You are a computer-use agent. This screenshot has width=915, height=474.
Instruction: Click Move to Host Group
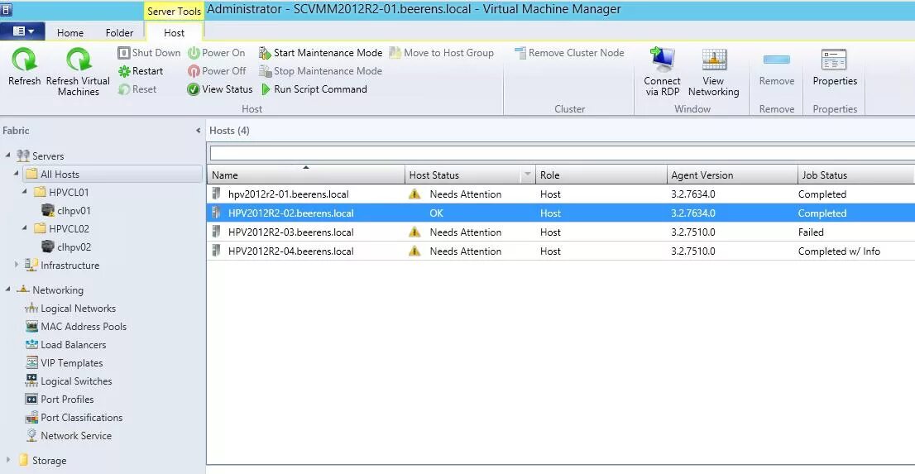442,53
